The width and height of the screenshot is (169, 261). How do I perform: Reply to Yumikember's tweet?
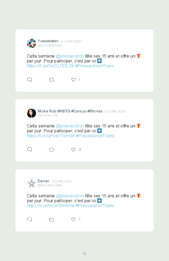pos(30,80)
